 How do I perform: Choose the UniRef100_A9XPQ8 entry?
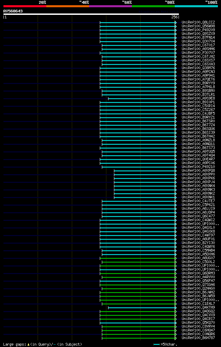click(198, 170)
